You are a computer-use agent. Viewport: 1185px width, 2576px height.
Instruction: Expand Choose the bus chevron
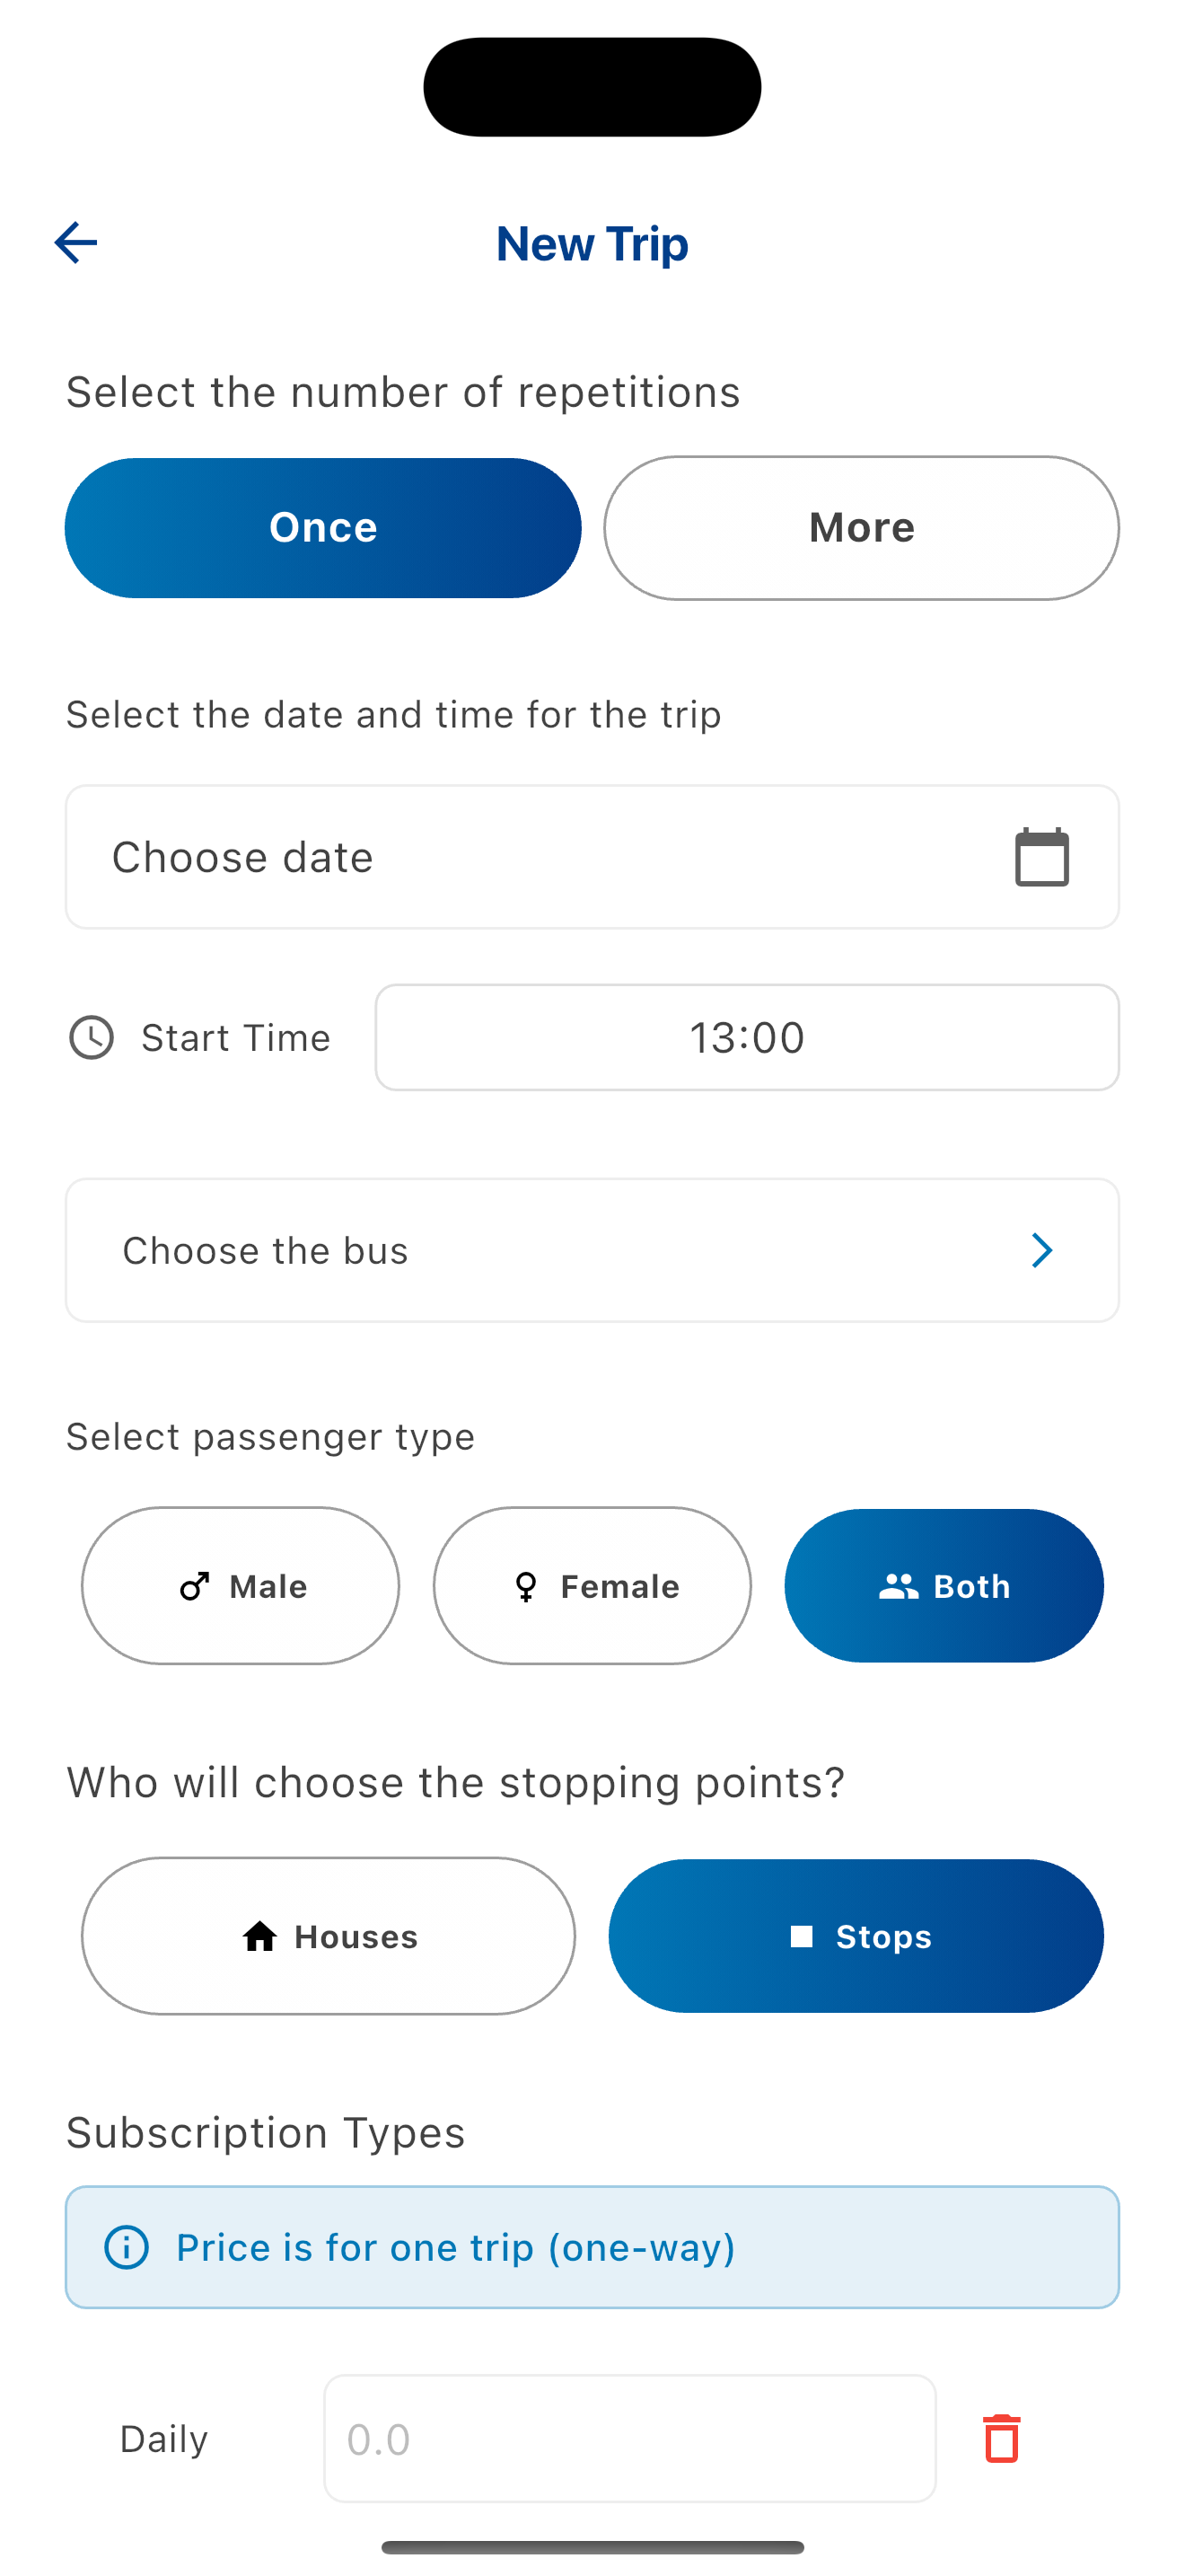click(1041, 1250)
